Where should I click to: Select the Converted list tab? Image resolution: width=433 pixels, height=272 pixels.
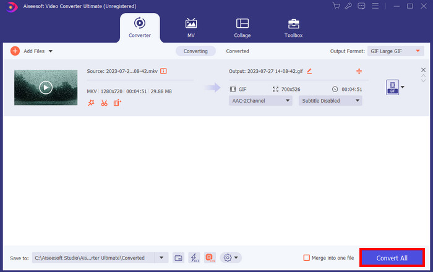(x=238, y=51)
